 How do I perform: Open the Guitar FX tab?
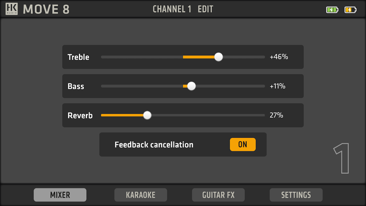click(218, 195)
